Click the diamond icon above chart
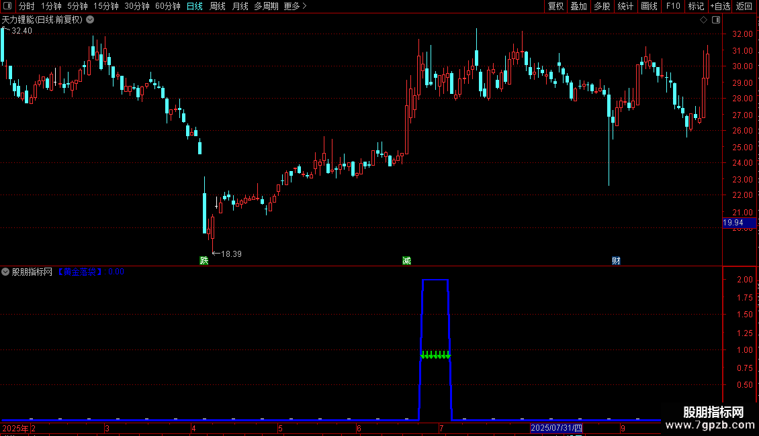The height and width of the screenshot is (436, 759). tap(703, 20)
